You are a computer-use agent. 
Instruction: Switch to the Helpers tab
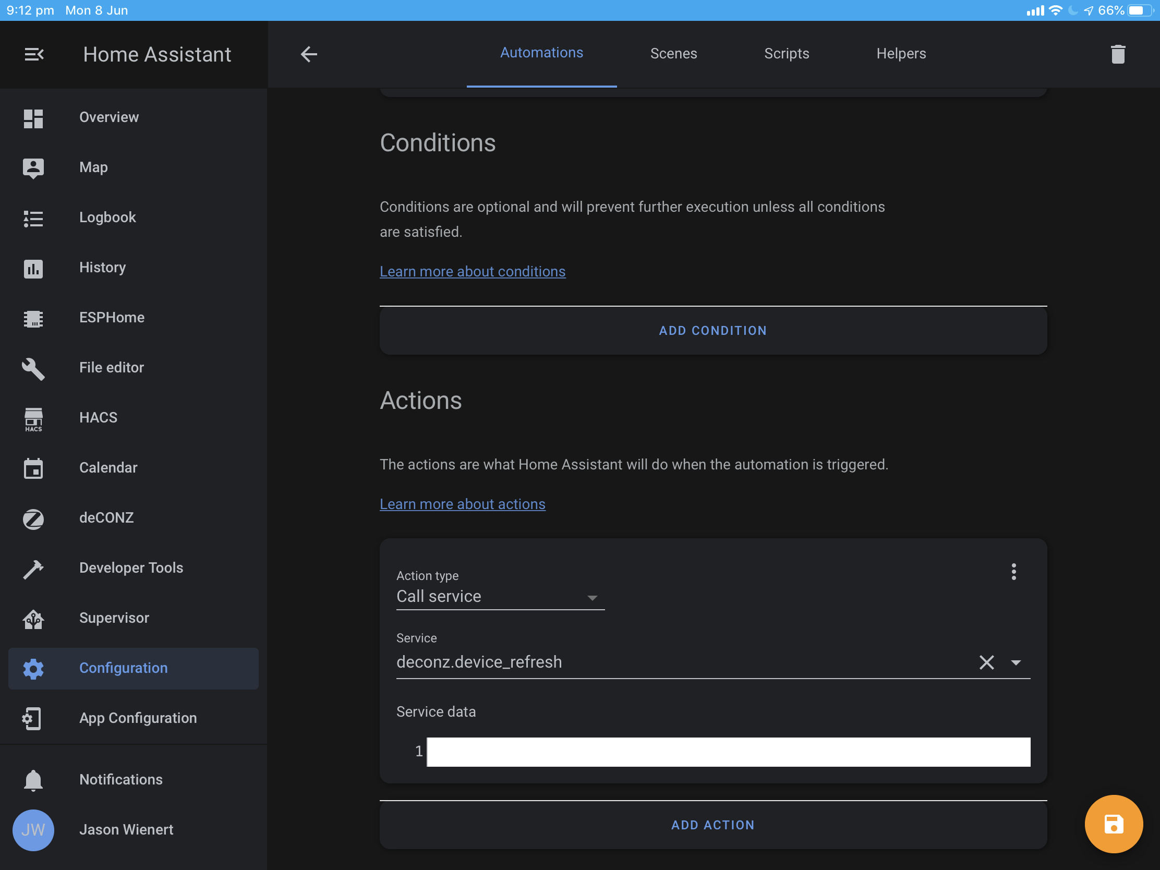pos(900,53)
